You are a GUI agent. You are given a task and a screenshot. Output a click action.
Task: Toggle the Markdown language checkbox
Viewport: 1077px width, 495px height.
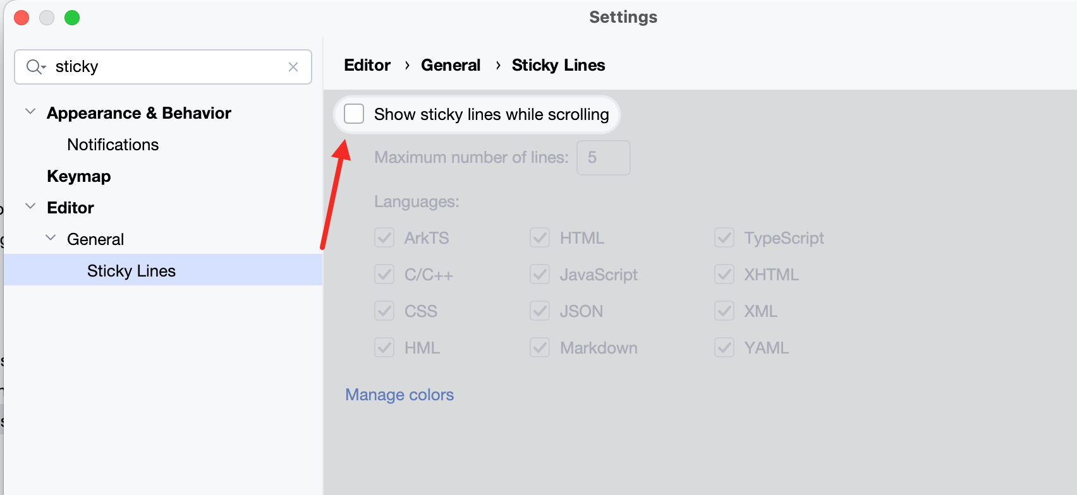(x=540, y=348)
